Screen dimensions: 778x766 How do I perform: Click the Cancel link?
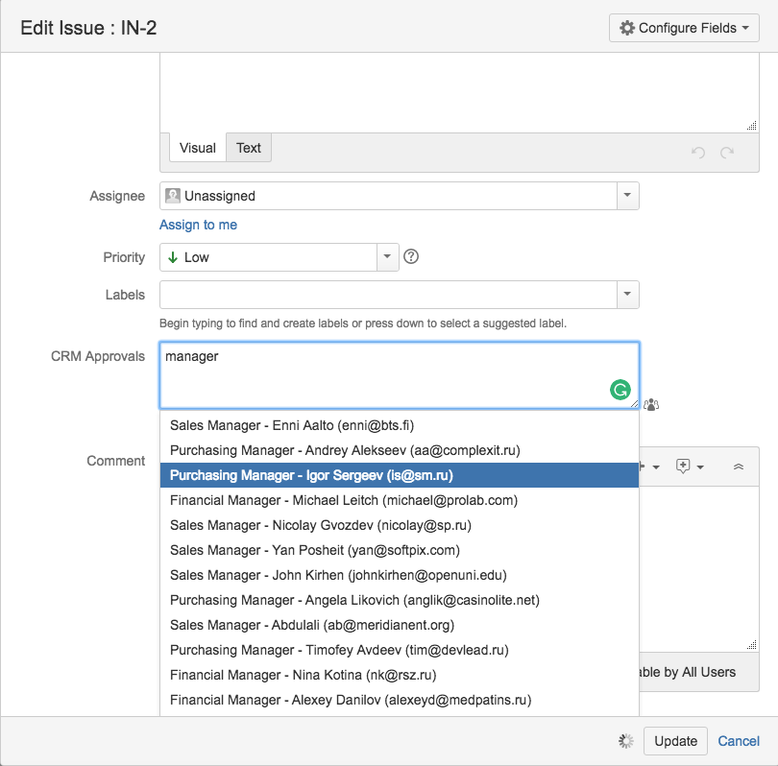(739, 741)
